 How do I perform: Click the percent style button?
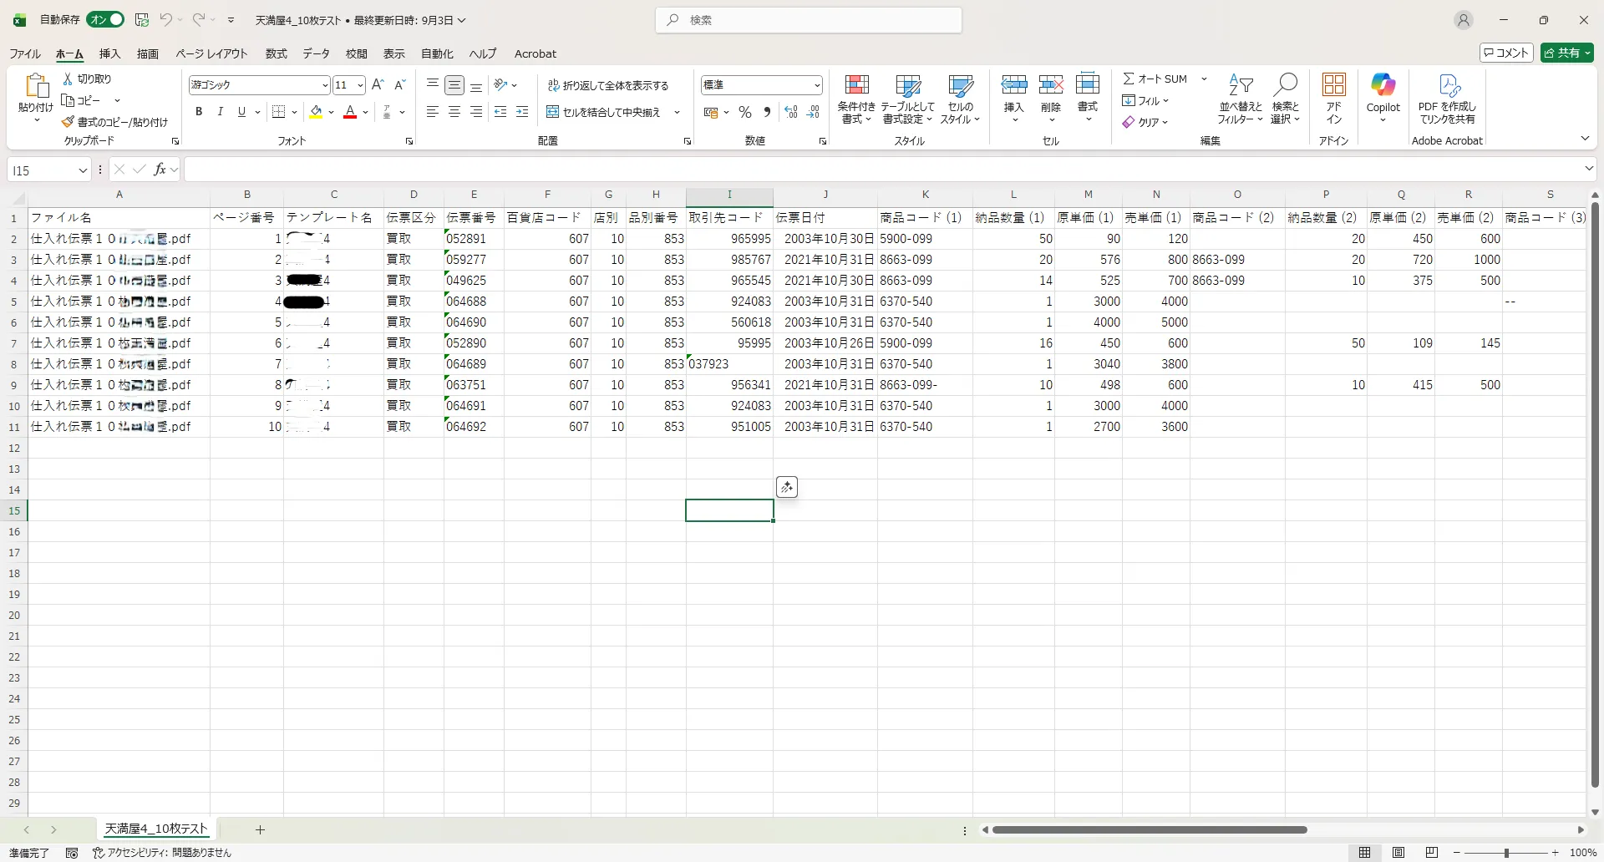tap(745, 113)
